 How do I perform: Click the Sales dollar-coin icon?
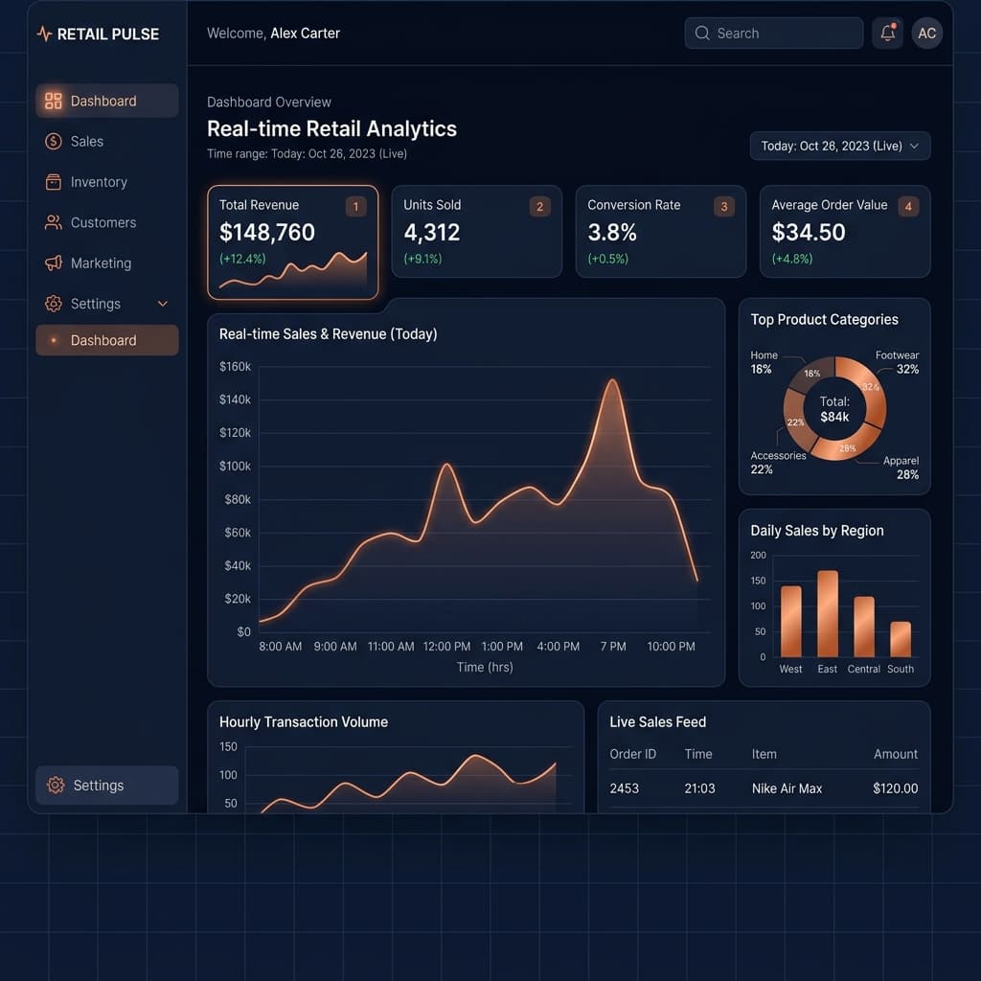[x=54, y=142]
